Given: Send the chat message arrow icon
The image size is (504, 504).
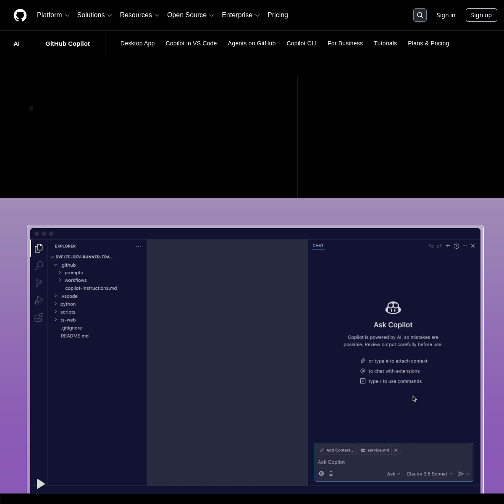Looking at the screenshot, I should pyautogui.click(x=461, y=474).
